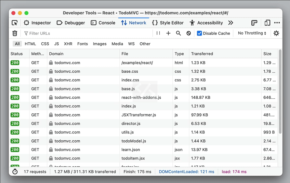This screenshot has height=183, width=290.
Task: Filter by HTML requests
Action: point(30,44)
